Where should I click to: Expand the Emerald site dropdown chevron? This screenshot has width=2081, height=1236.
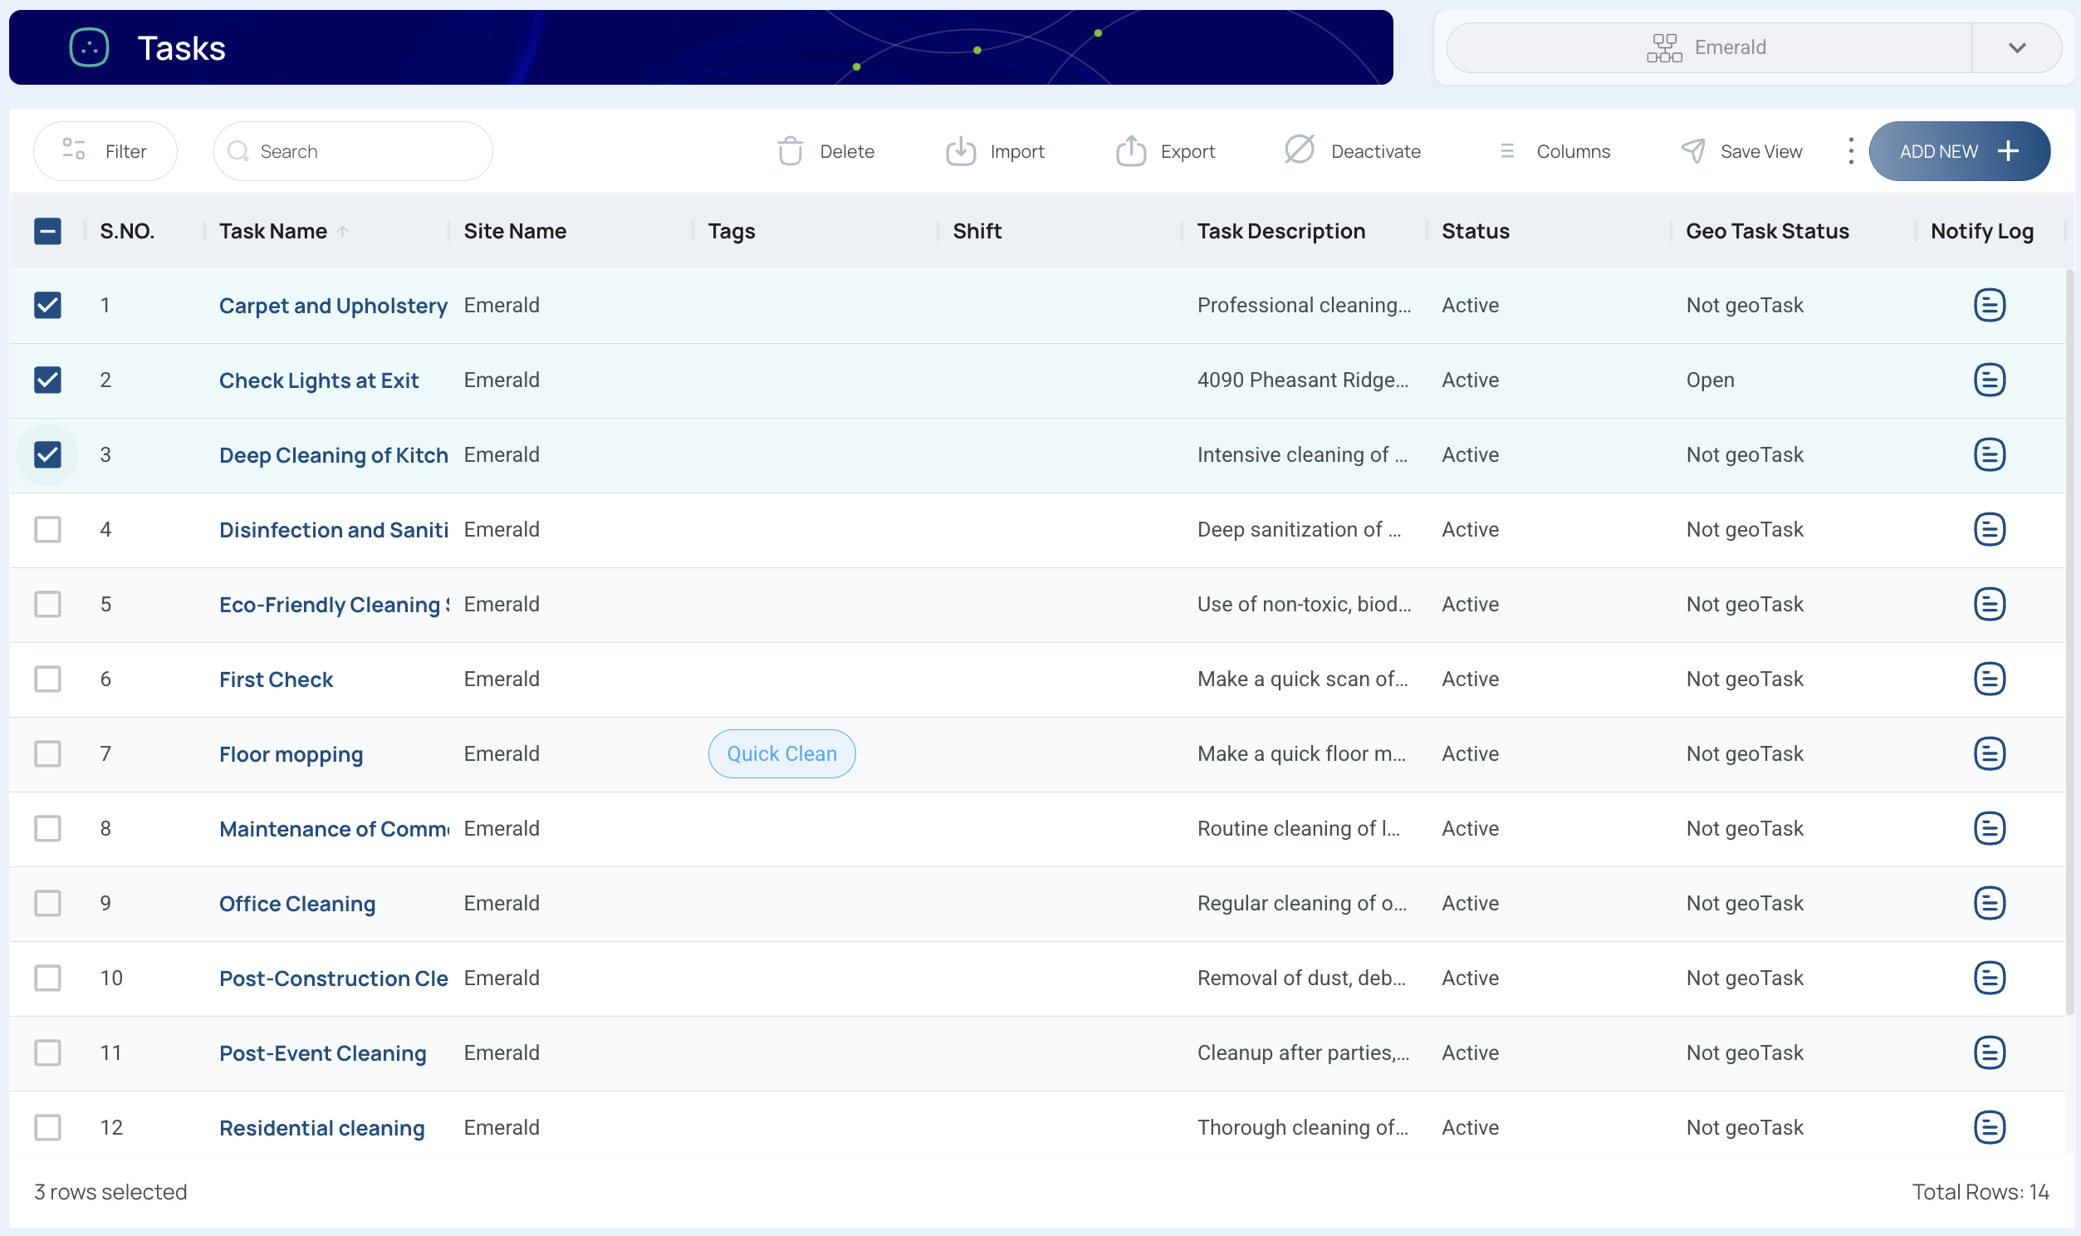click(2016, 47)
